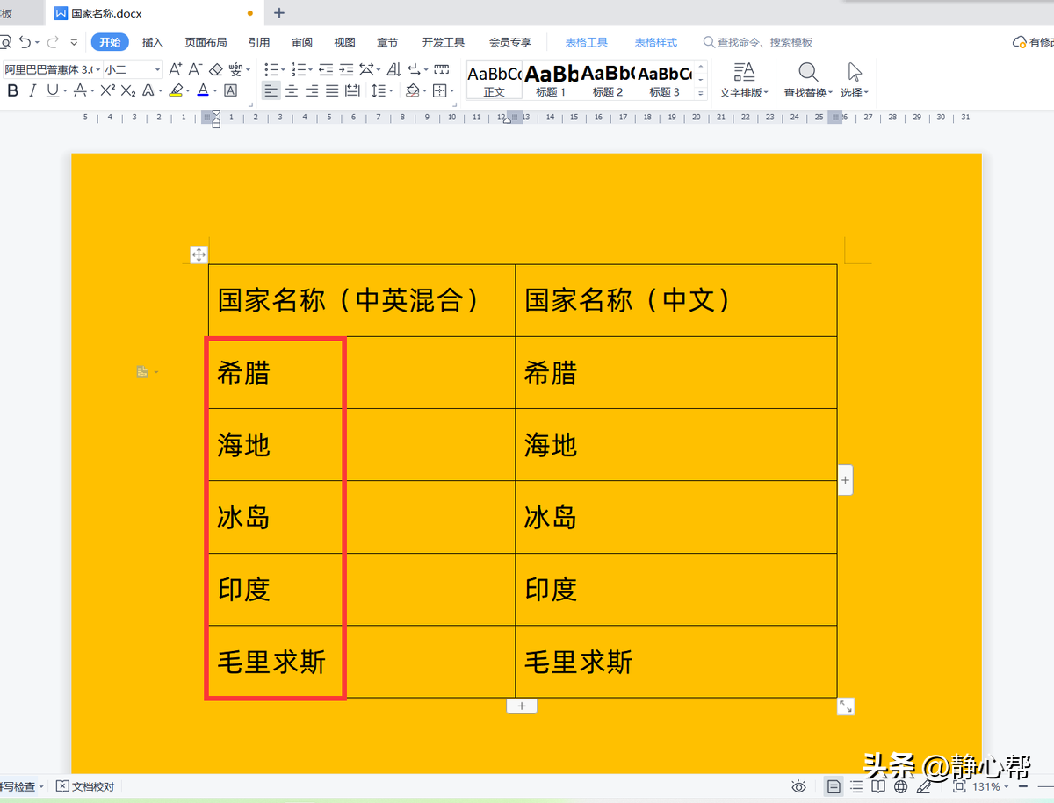Click the Undo arrow icon
The image size is (1054, 803).
click(x=25, y=42)
